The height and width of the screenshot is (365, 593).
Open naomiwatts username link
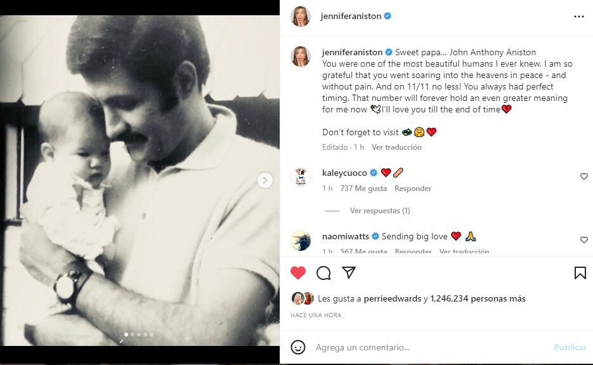point(345,237)
